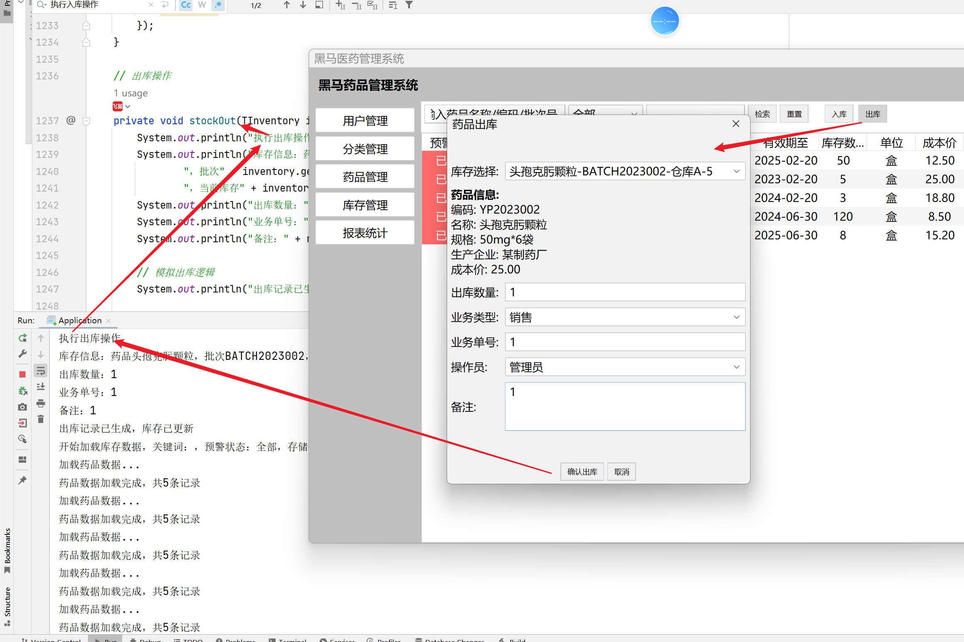The height and width of the screenshot is (642, 964).
Task: Pin the Run tab
Action: pos(23,480)
